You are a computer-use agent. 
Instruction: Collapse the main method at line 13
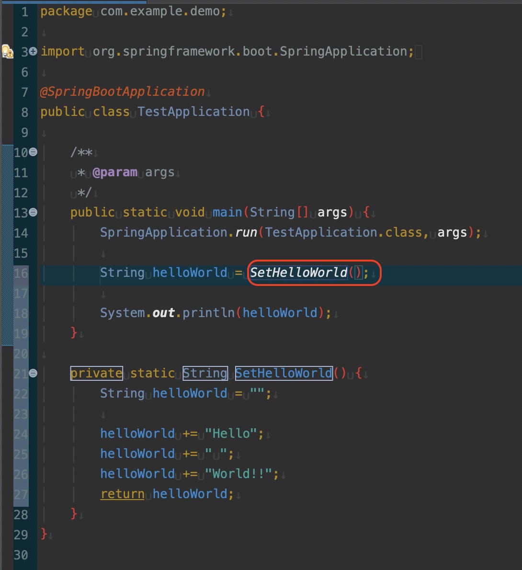coord(33,212)
